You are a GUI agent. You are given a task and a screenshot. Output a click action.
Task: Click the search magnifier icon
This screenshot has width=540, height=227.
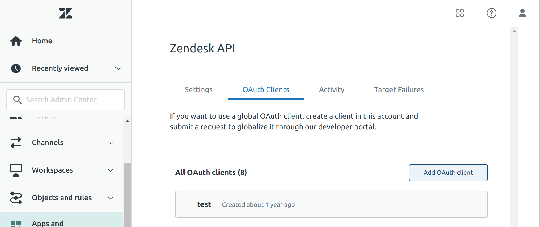(x=18, y=100)
